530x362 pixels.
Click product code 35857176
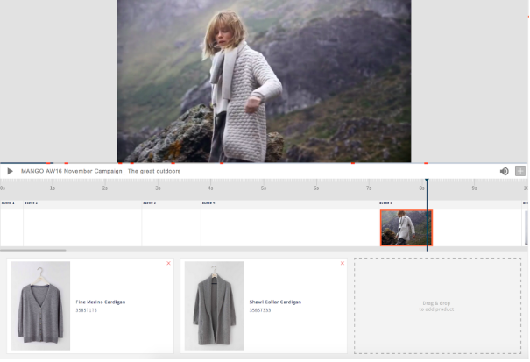tap(86, 310)
